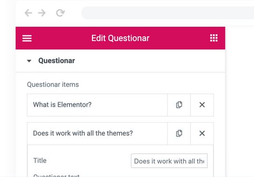Go back in the browser
Screen dimensions: 254x177
(28, 13)
